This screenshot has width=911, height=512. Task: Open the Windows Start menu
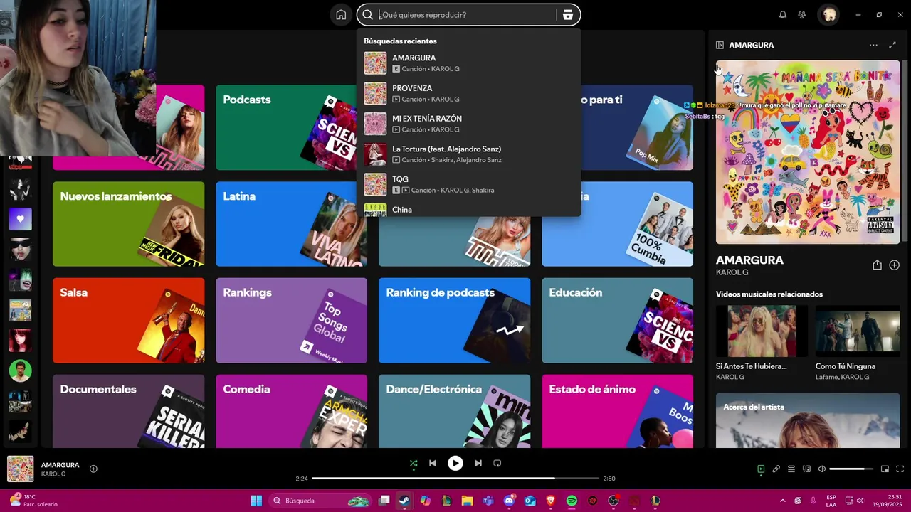(x=256, y=501)
